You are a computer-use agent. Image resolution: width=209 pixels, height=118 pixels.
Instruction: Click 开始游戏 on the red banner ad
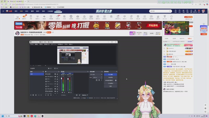coord(153,25)
